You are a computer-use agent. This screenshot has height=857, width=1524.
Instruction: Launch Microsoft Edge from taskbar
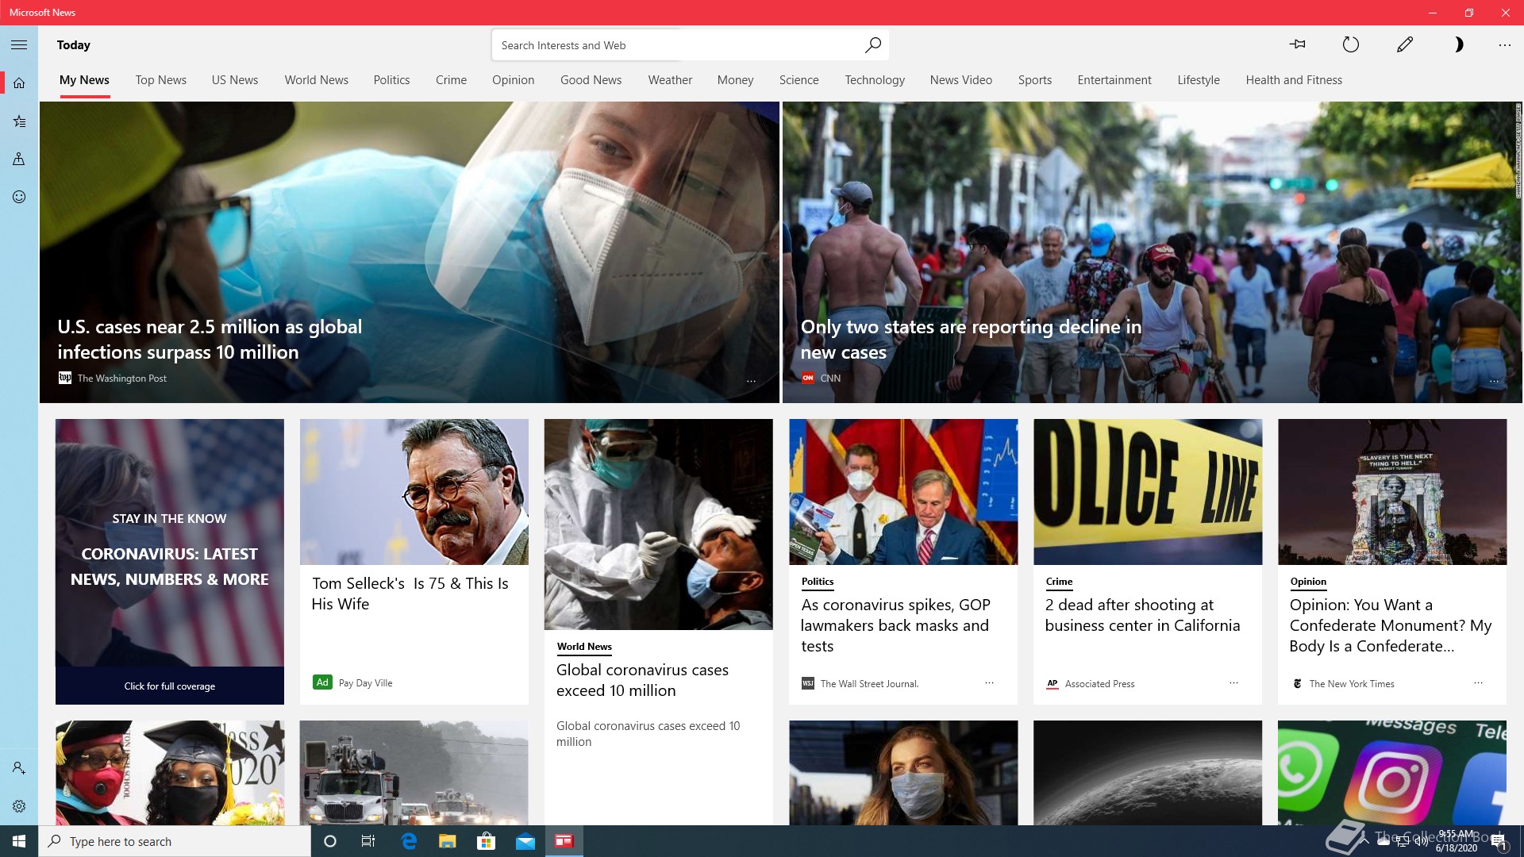409,841
